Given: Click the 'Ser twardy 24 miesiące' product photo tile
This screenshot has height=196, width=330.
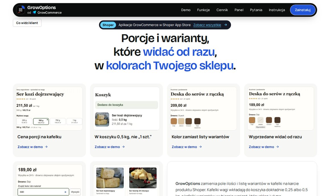Looking at the screenshot, I should pyautogui.click(x=143, y=178).
